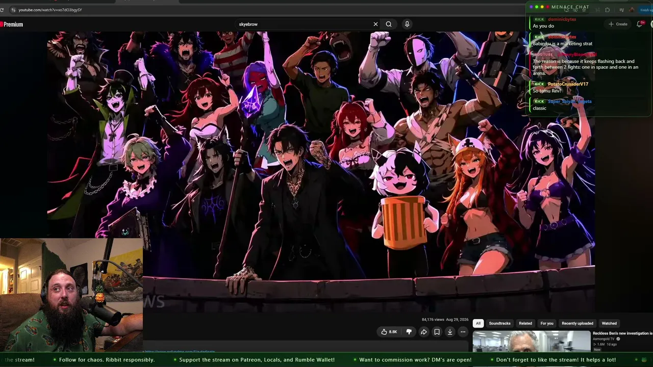Screen dimensions: 653x367
Task: Select the All filter chip
Action: tap(478, 323)
